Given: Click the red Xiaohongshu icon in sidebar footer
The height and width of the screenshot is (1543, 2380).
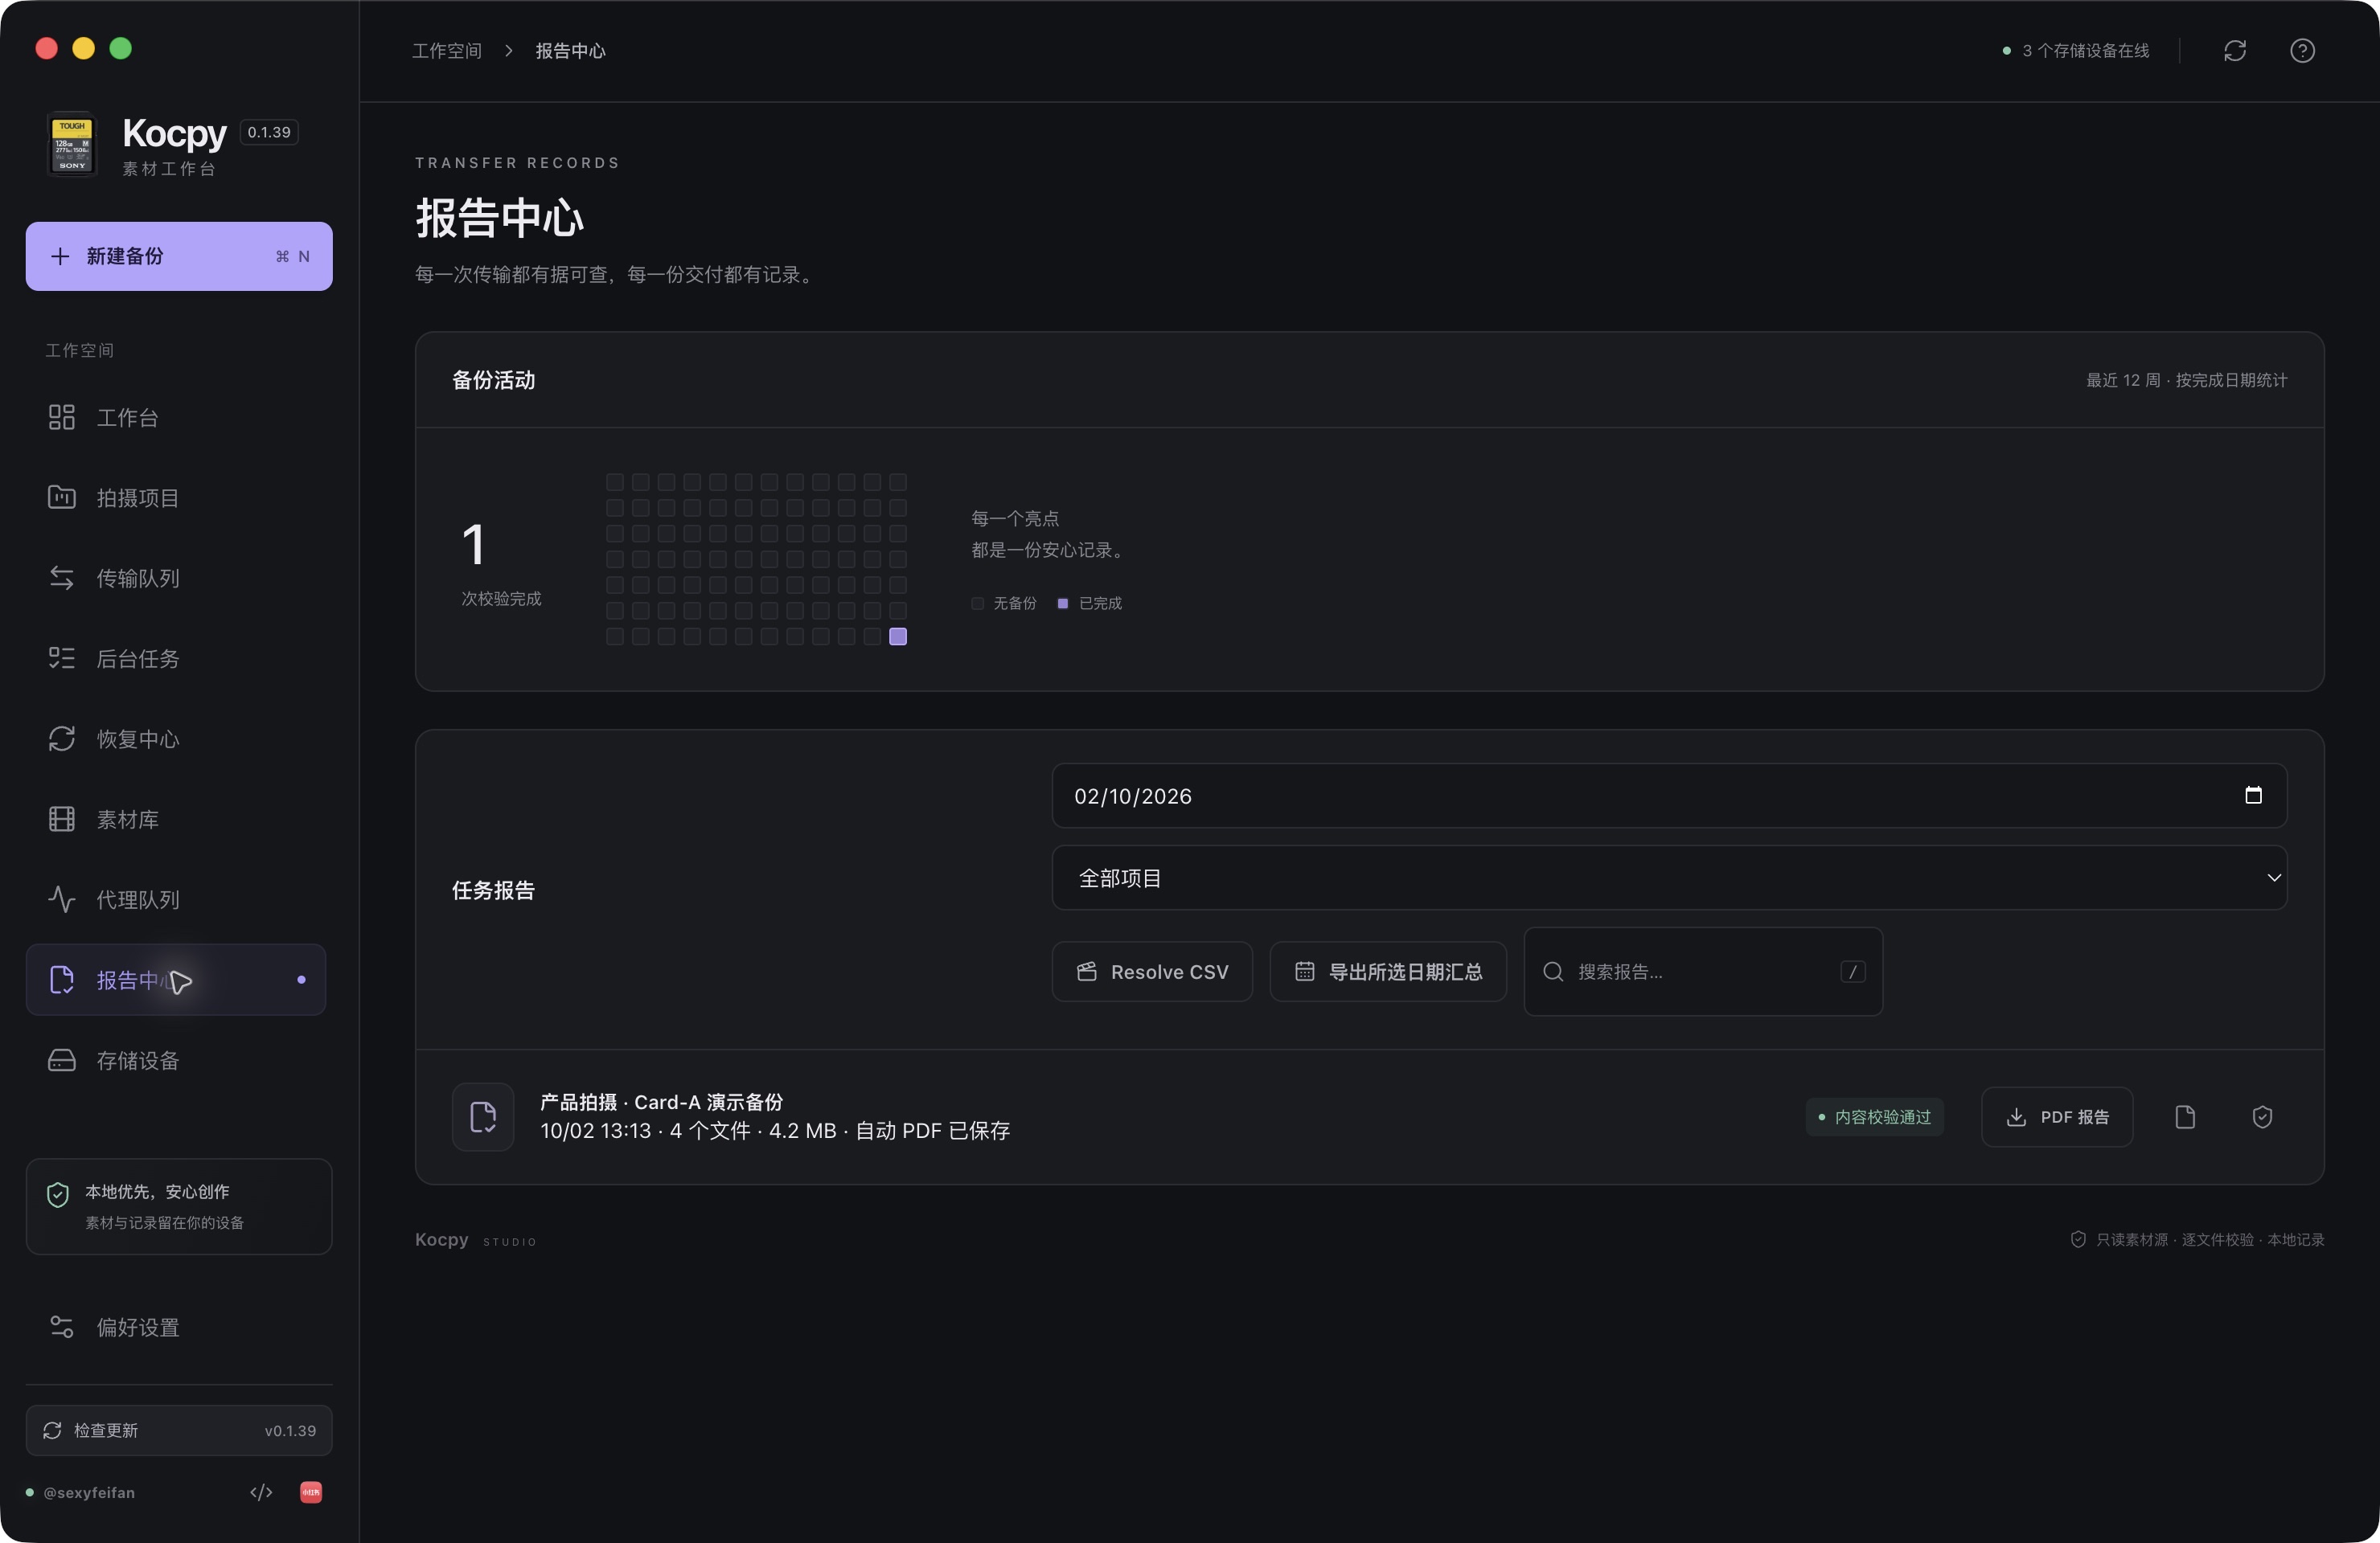Looking at the screenshot, I should click(x=311, y=1492).
